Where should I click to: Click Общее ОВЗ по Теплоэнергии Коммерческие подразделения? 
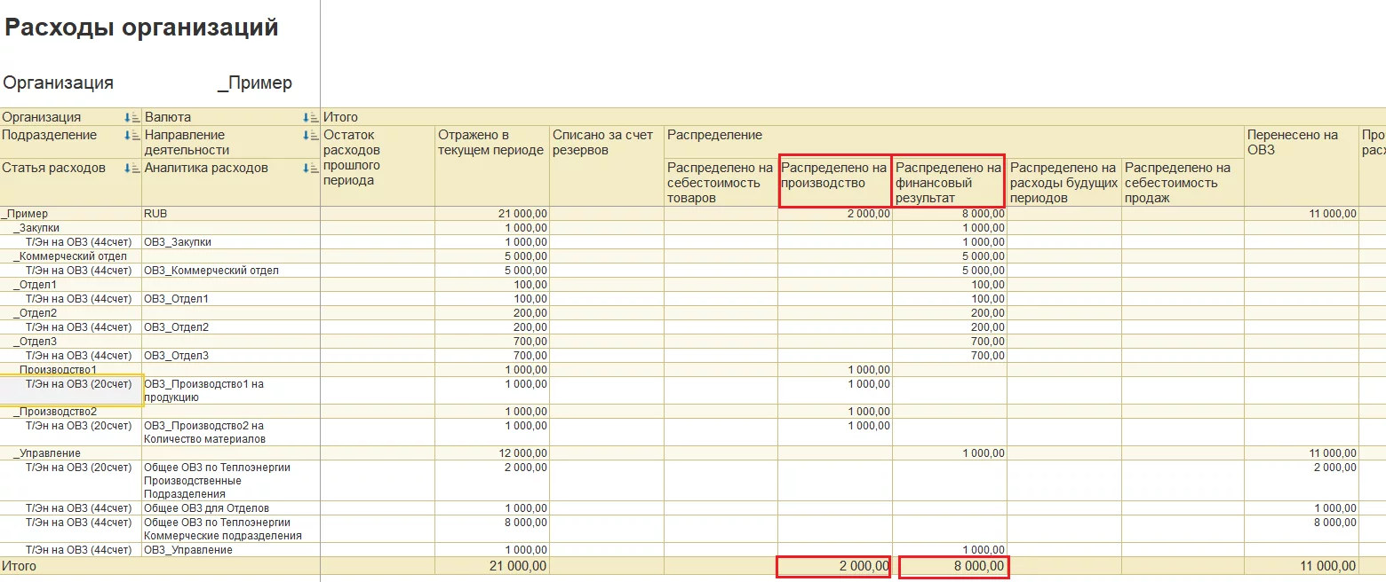click(x=231, y=529)
